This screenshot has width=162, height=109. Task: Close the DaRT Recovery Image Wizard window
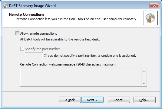tap(154, 5)
